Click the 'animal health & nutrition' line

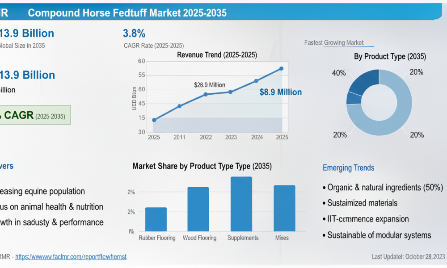coord(51,207)
